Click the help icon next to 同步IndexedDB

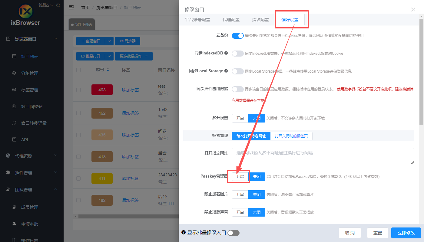point(226,53)
